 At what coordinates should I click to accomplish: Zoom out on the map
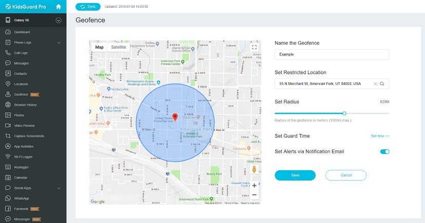tap(254, 195)
